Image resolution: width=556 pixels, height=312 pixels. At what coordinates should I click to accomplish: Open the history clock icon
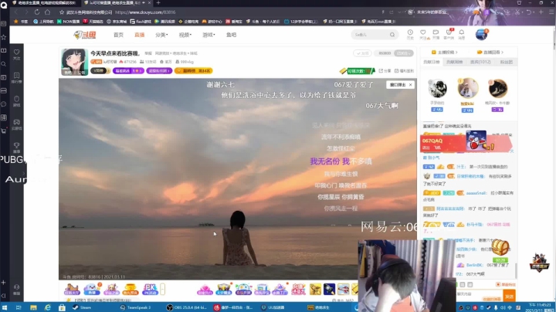[410, 34]
